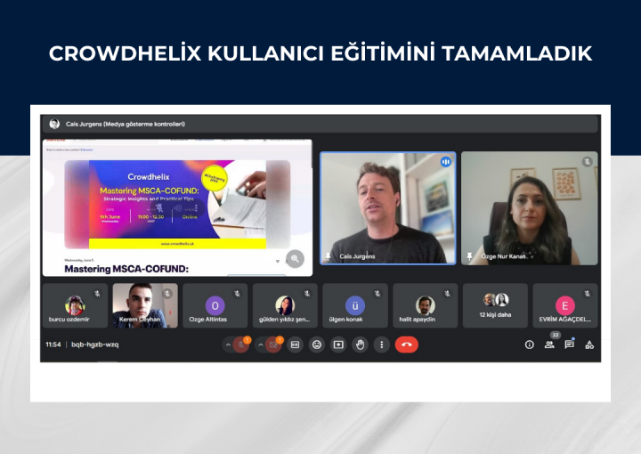The width and height of the screenshot is (641, 454).
Task: Open meeting details info icon
Action: coord(529,345)
